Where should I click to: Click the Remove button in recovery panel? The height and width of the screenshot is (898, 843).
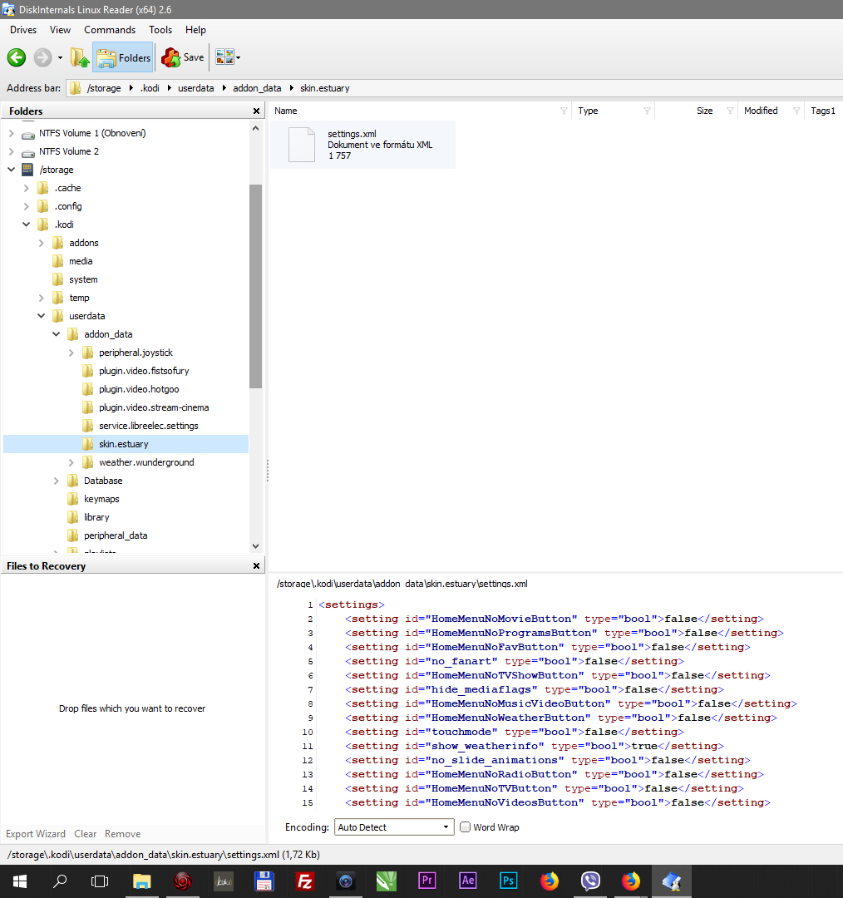pos(122,834)
